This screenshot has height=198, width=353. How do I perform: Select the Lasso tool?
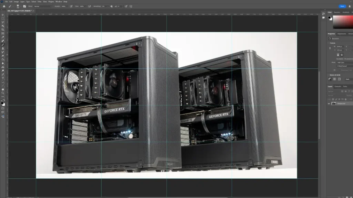3,22
